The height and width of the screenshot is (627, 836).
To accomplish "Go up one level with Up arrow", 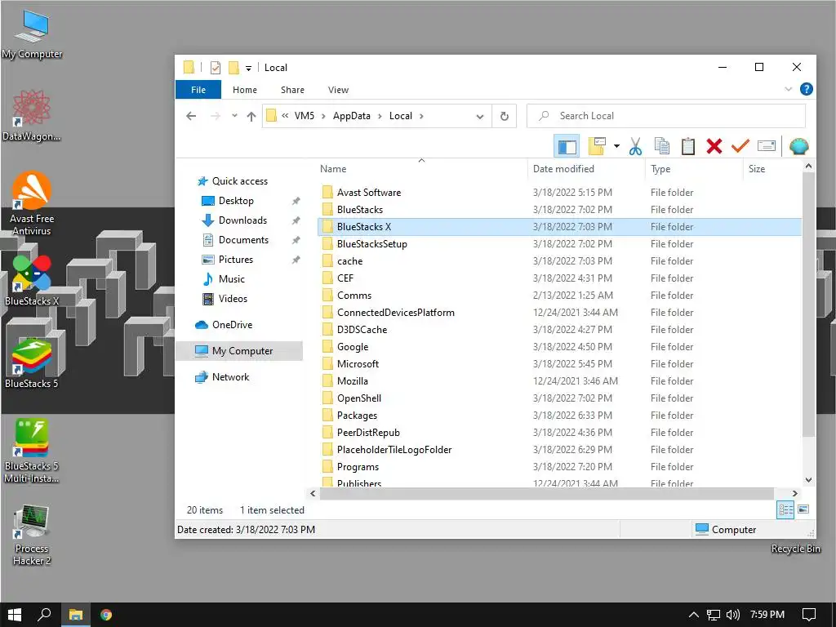I will click(x=251, y=116).
